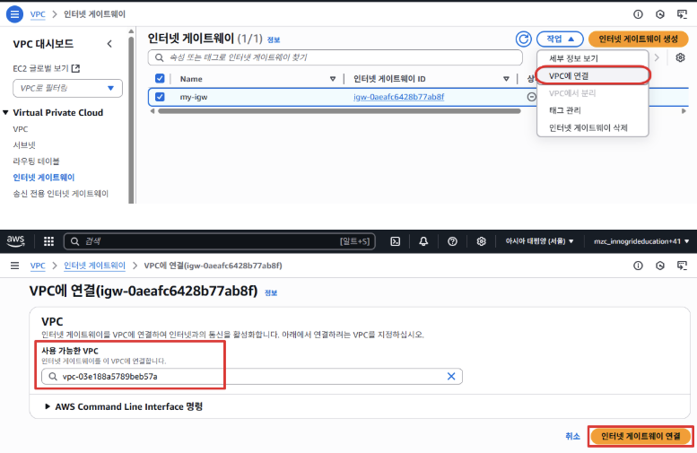Open the 아시아 태평양 (서울) region dropdown

click(539, 241)
